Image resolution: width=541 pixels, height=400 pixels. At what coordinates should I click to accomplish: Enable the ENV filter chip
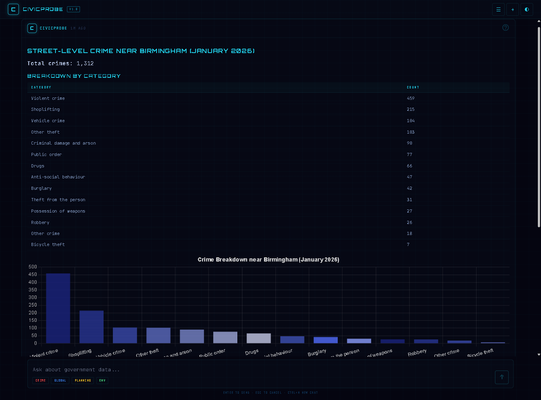point(102,380)
